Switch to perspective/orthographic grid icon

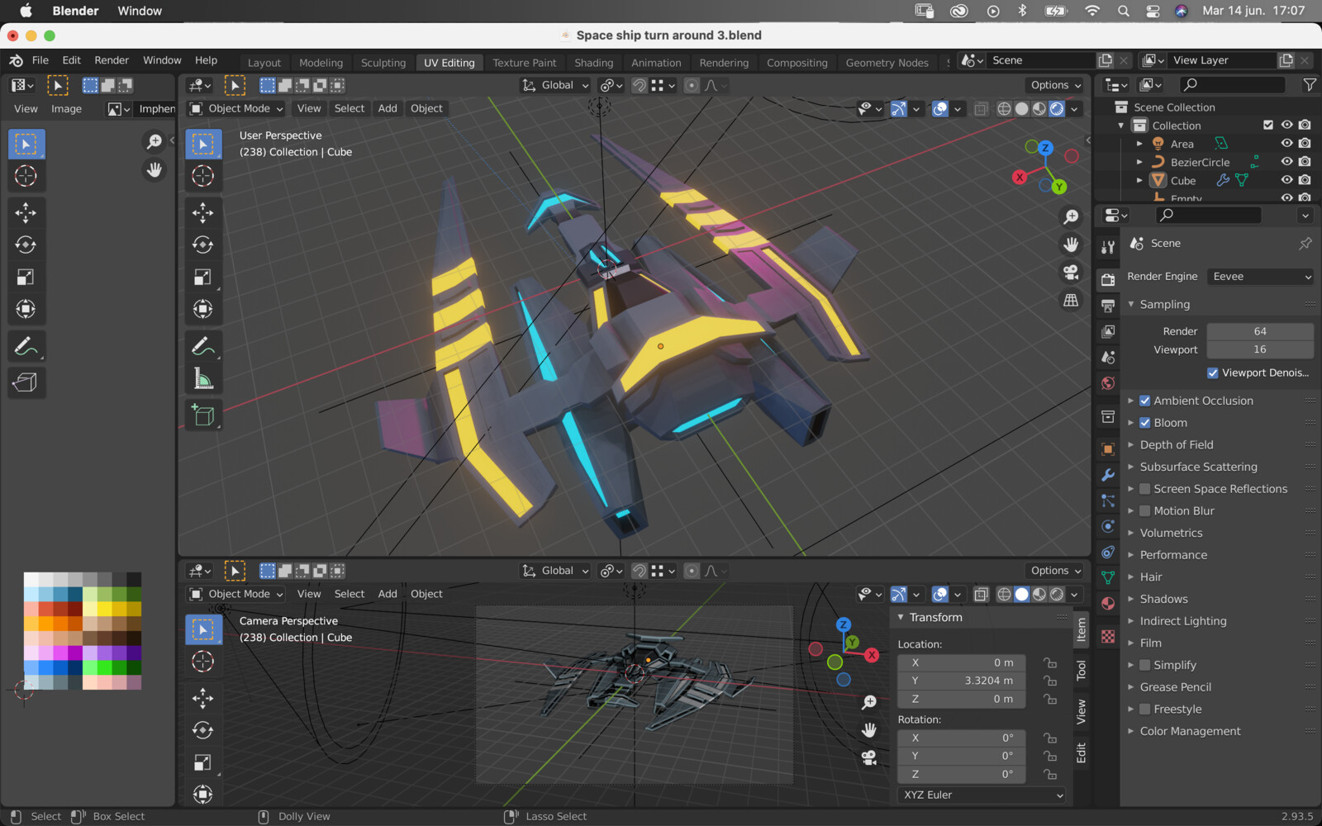point(1071,301)
